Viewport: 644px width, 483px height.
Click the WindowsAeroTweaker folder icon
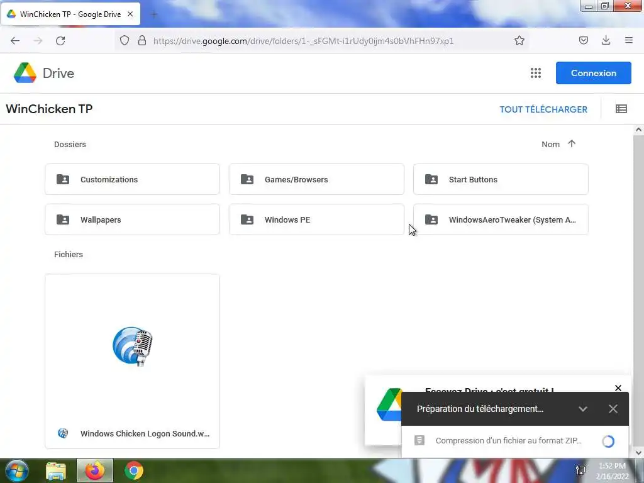click(x=431, y=219)
